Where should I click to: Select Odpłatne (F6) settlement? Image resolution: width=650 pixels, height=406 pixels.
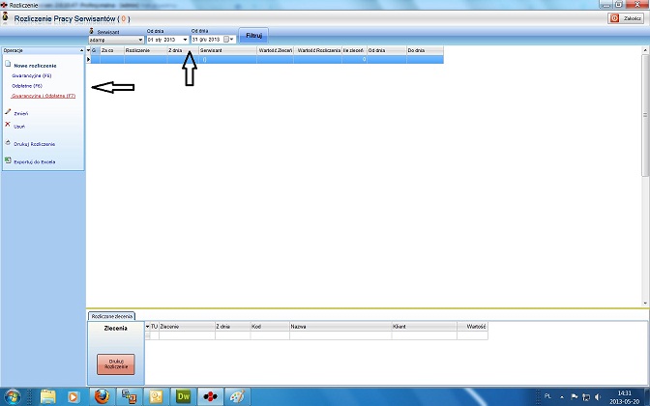pyautogui.click(x=27, y=86)
